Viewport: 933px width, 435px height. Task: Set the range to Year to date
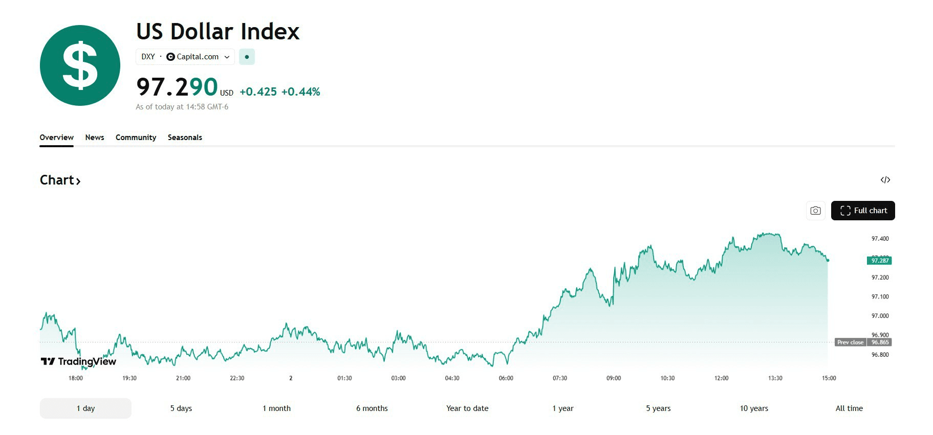(x=467, y=408)
